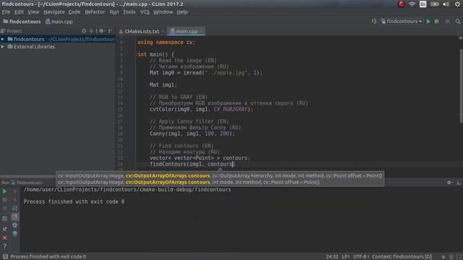Click the down stack trace arrow in Run panel

coord(14,200)
